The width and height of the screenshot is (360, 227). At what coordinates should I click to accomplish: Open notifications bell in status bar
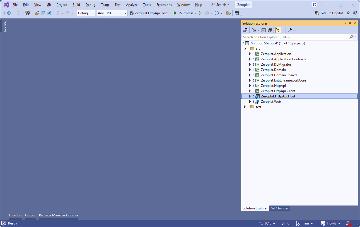[348, 223]
